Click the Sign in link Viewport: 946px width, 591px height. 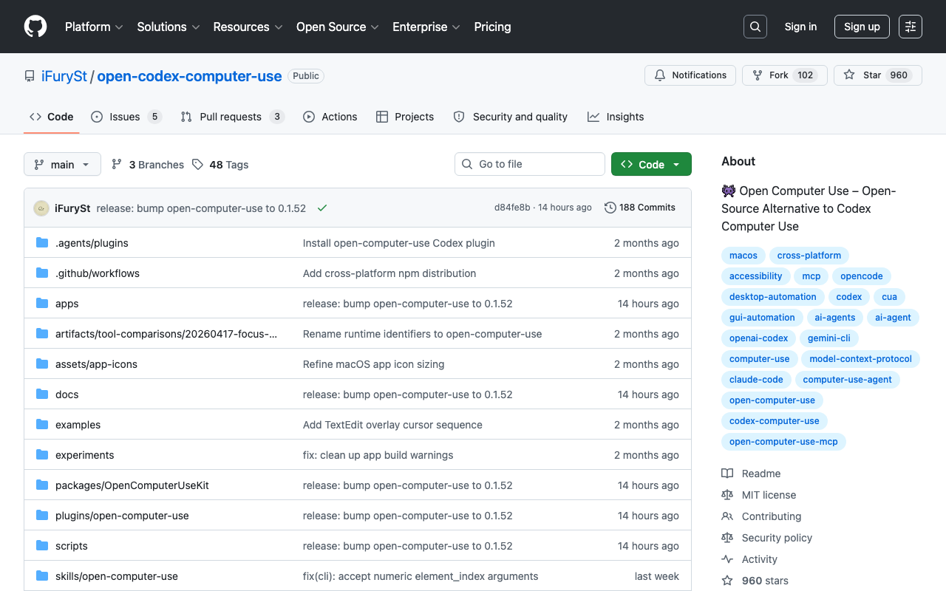coord(800,27)
